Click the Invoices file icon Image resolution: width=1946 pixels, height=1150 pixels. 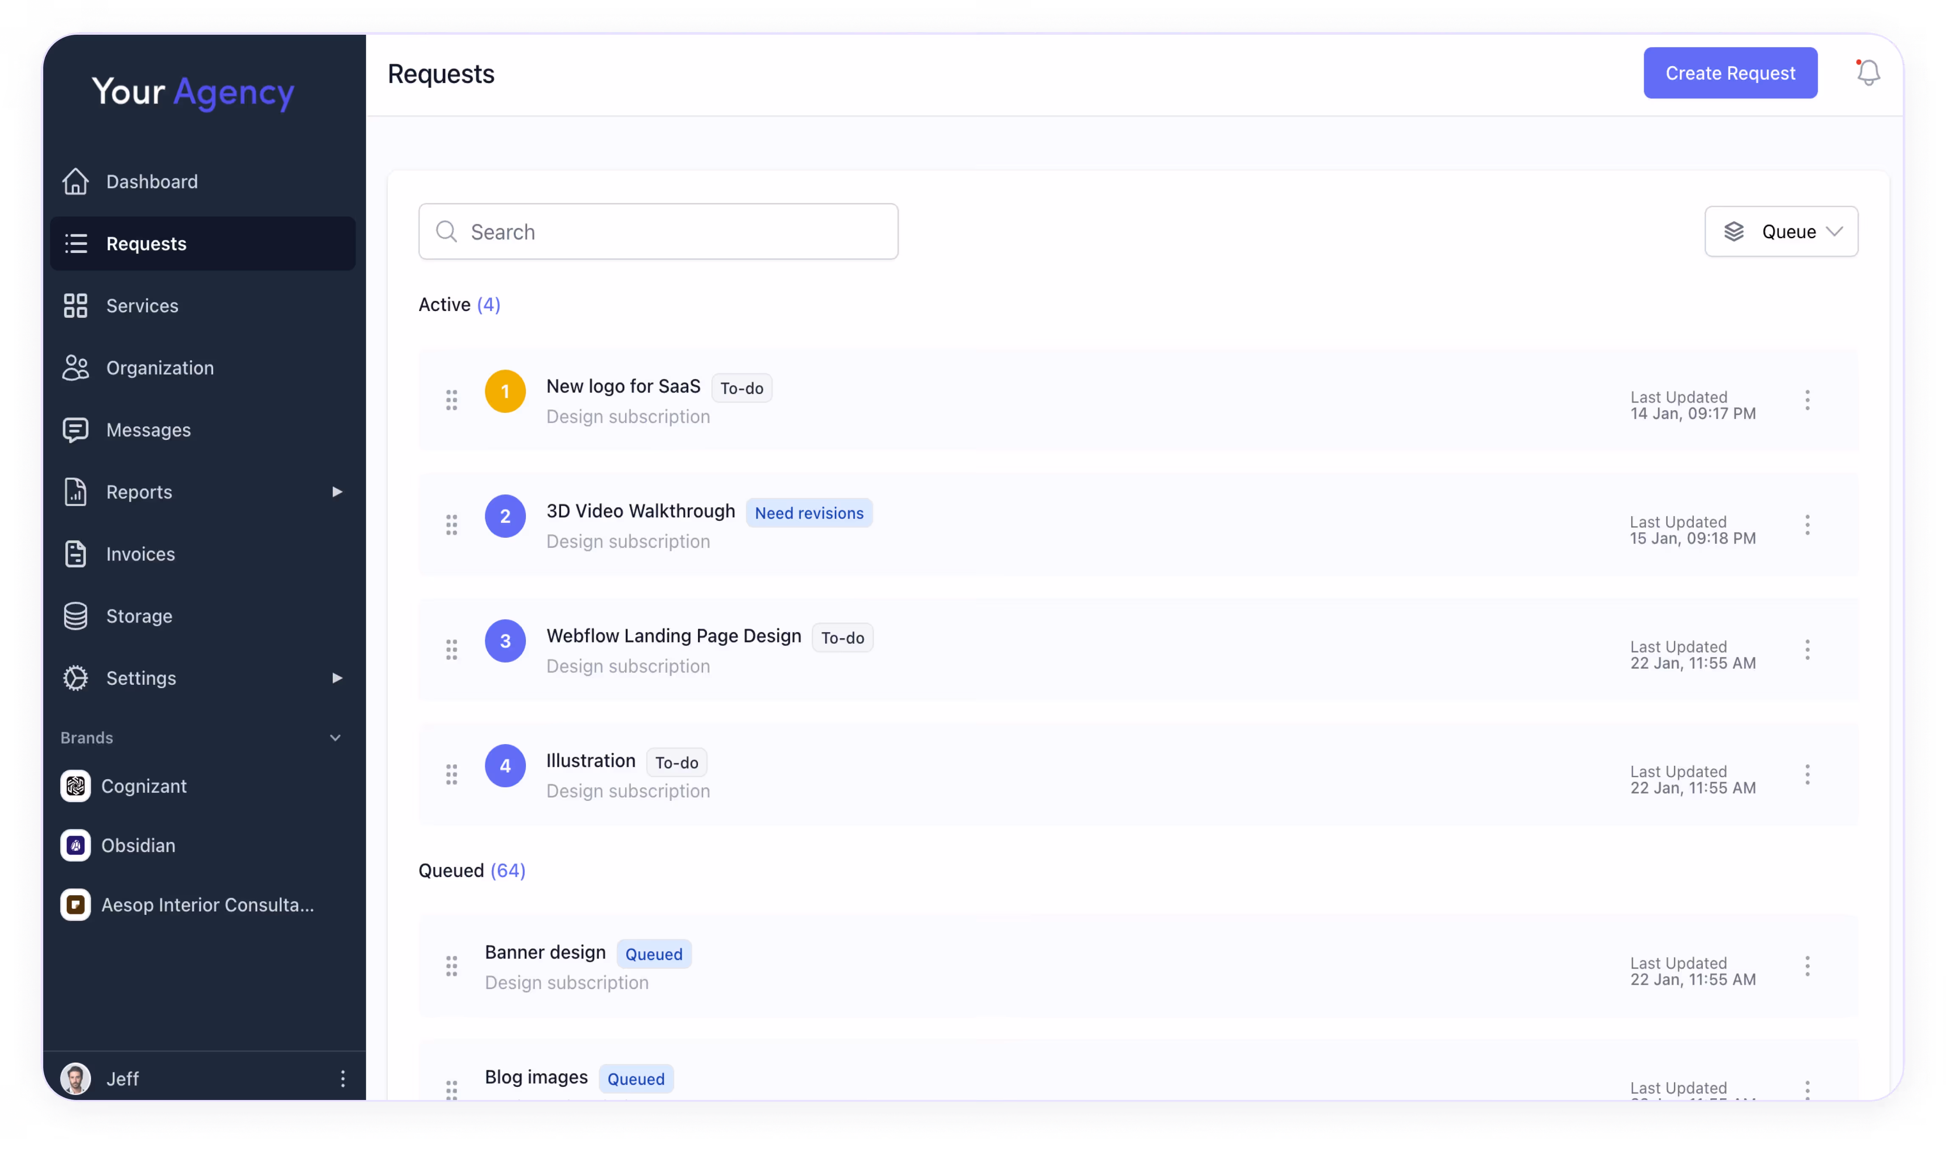click(75, 553)
